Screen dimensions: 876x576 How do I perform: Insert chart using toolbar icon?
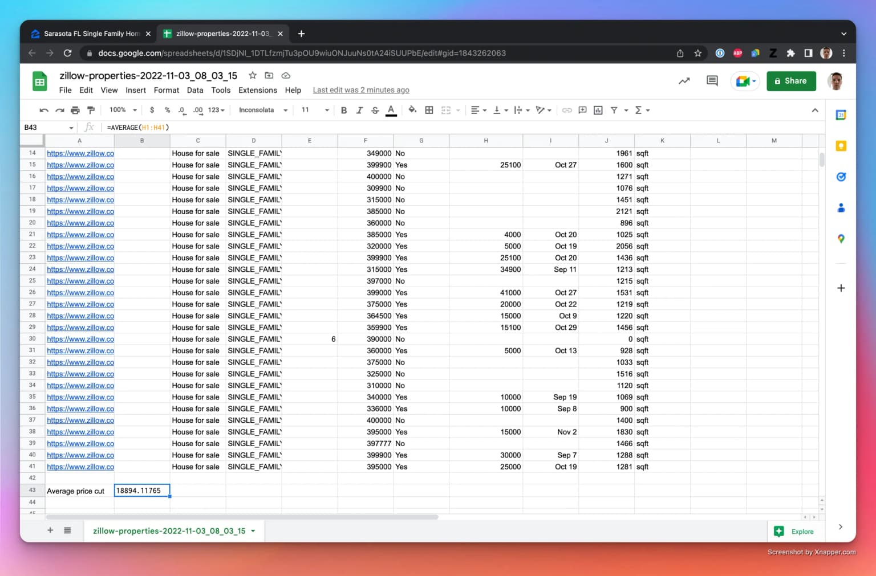598,111
